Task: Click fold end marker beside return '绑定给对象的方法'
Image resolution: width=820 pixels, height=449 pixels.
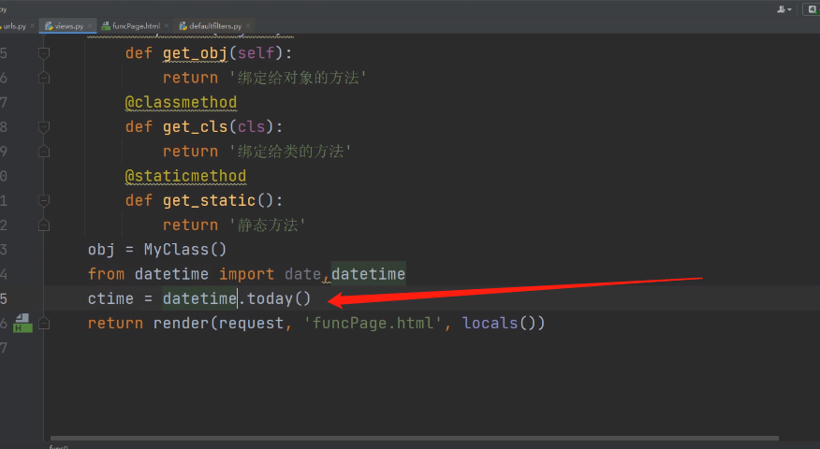Action: tap(44, 78)
